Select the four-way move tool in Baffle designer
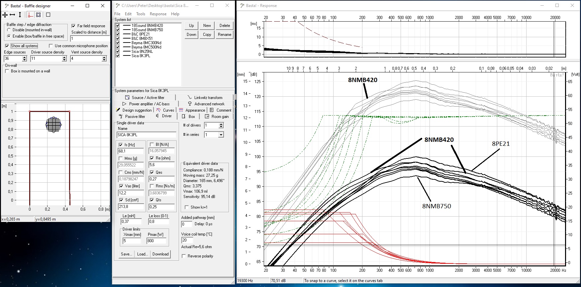This screenshot has width=581, height=287. 5,15
